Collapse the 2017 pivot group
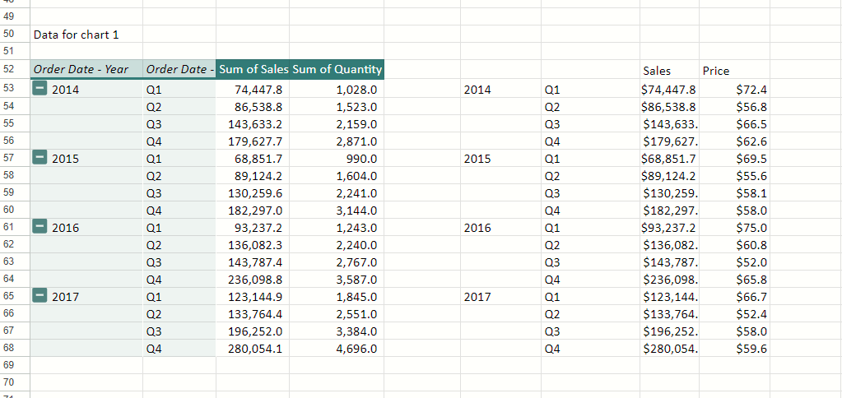The image size is (842, 398). click(x=40, y=295)
